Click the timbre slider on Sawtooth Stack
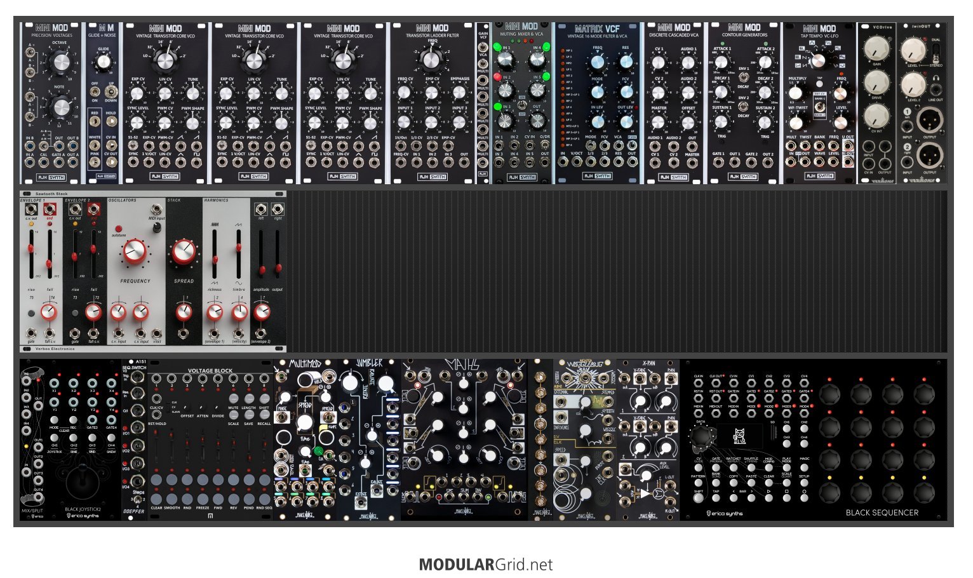Image resolution: width=973 pixels, height=578 pixels. click(239, 254)
